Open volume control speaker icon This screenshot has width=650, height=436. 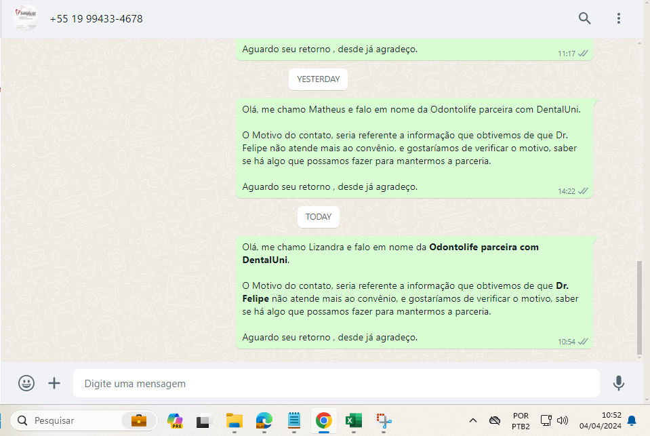pos(563,420)
